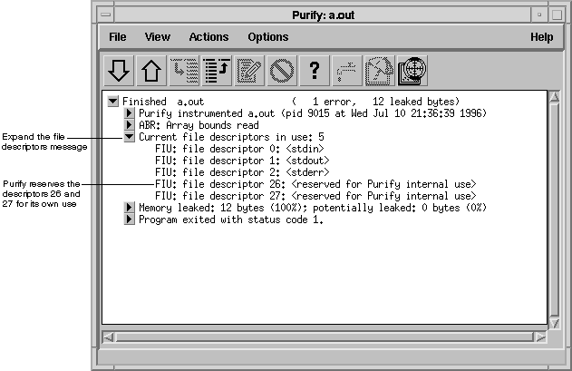Select FIU file descriptor 0 stdin row
The height and width of the screenshot is (371, 572).
pos(239,149)
